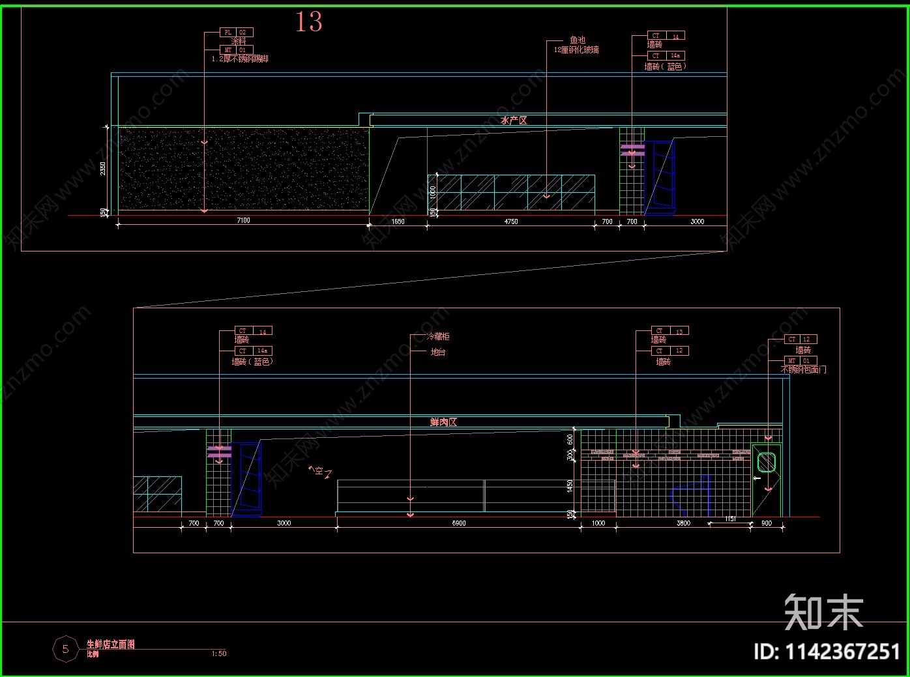
Task: Click the 1151 dimension value
Action: pyautogui.click(x=730, y=519)
